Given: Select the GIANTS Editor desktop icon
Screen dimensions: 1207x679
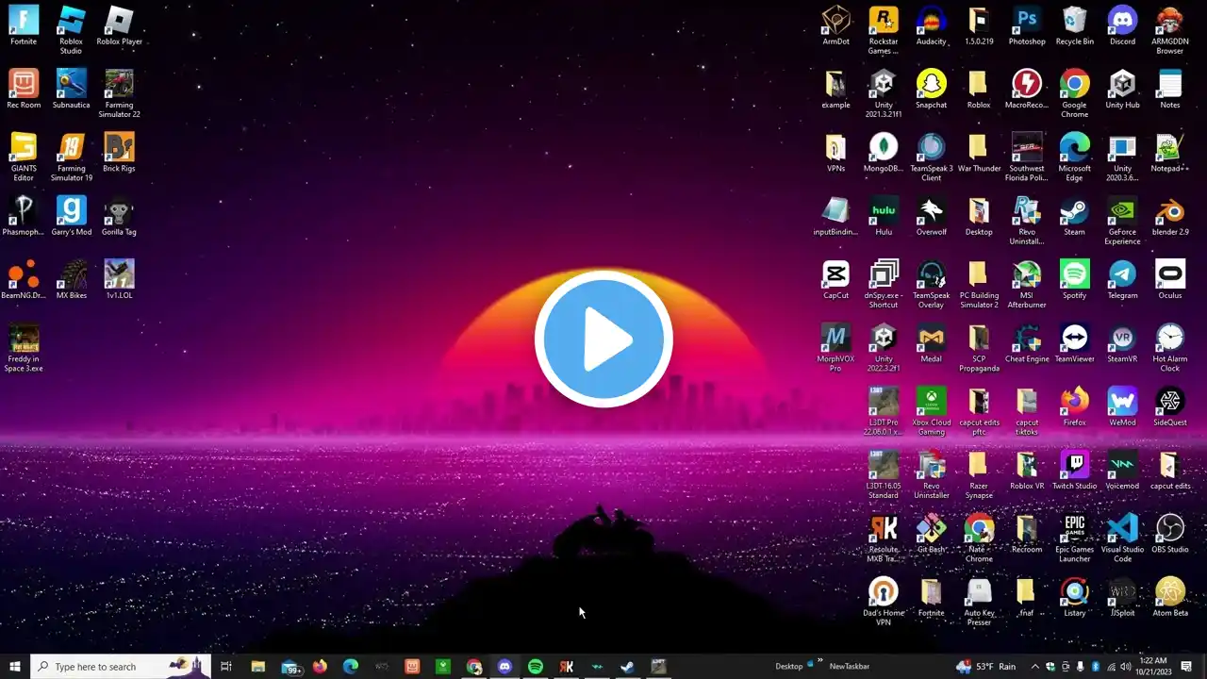Looking at the screenshot, I should [x=24, y=156].
